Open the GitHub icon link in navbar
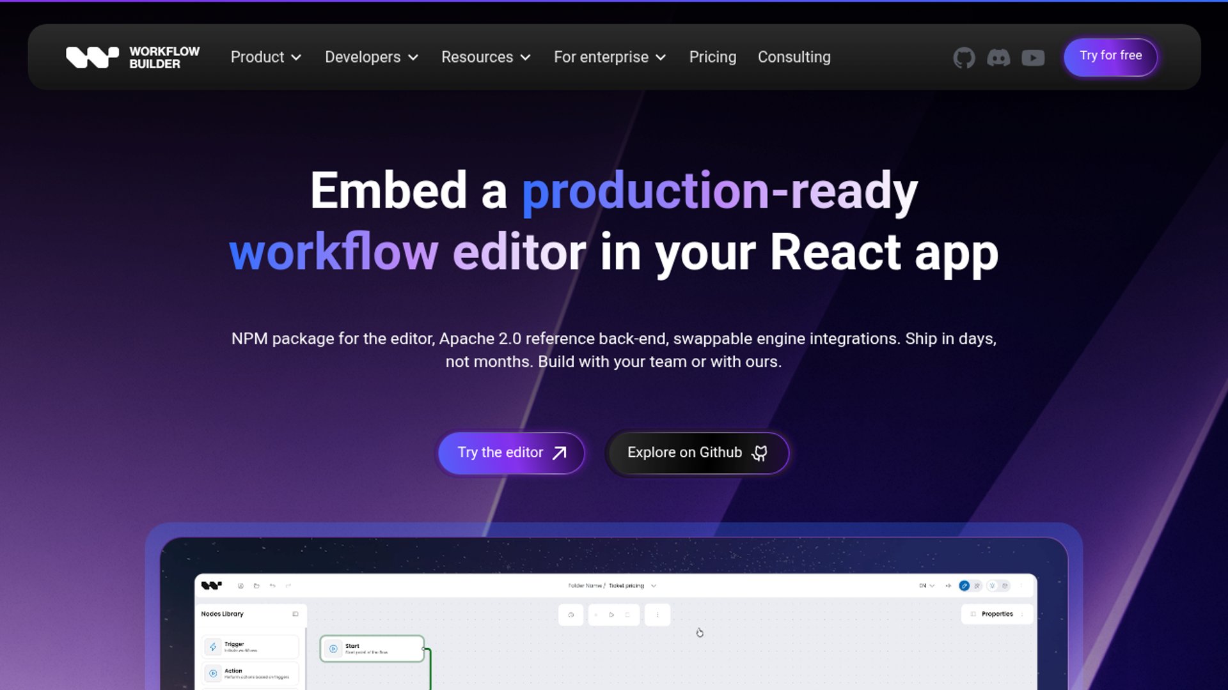Viewport: 1228px width, 690px height. (964, 57)
